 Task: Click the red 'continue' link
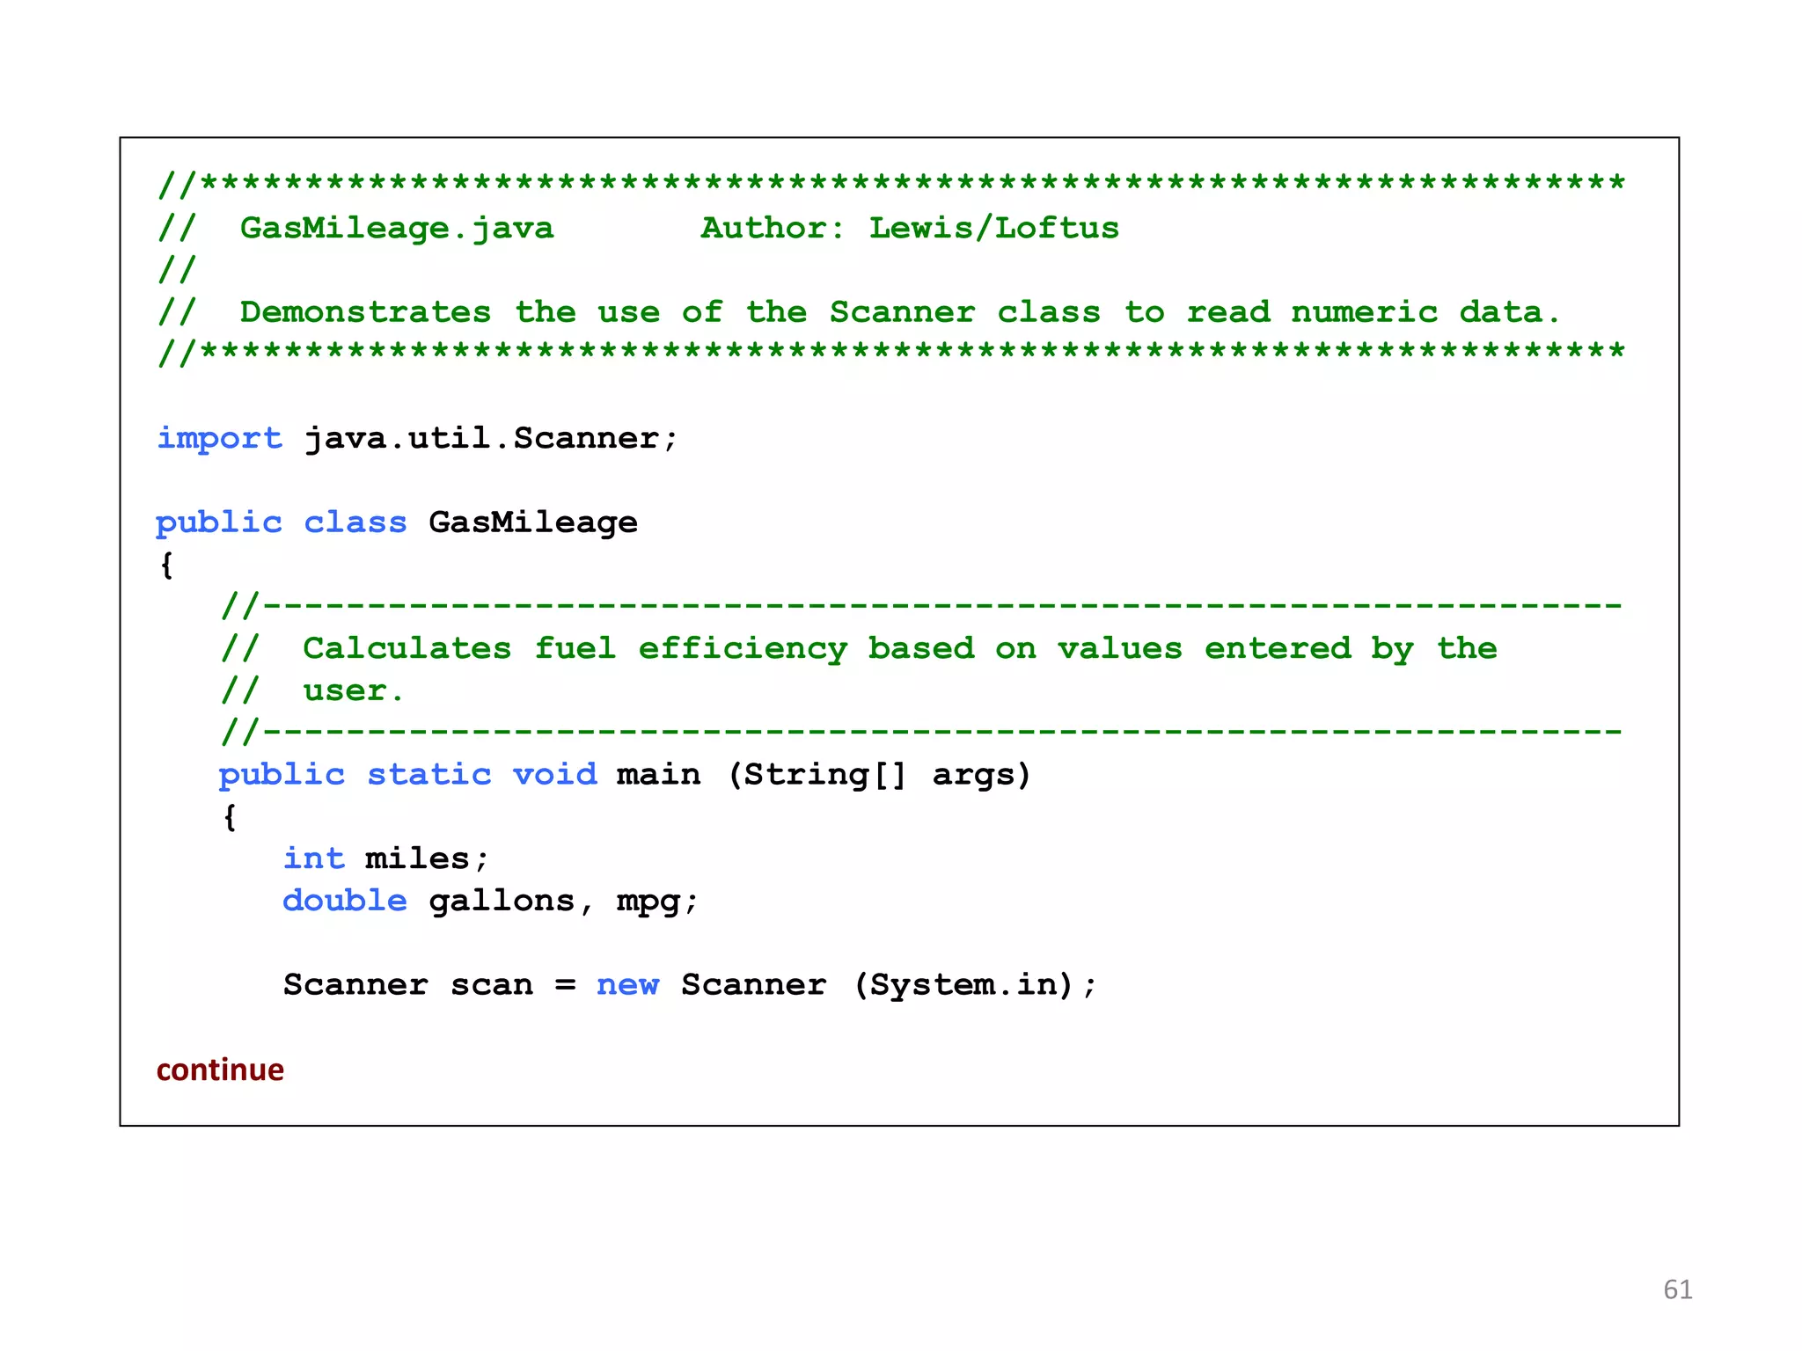point(220,1070)
